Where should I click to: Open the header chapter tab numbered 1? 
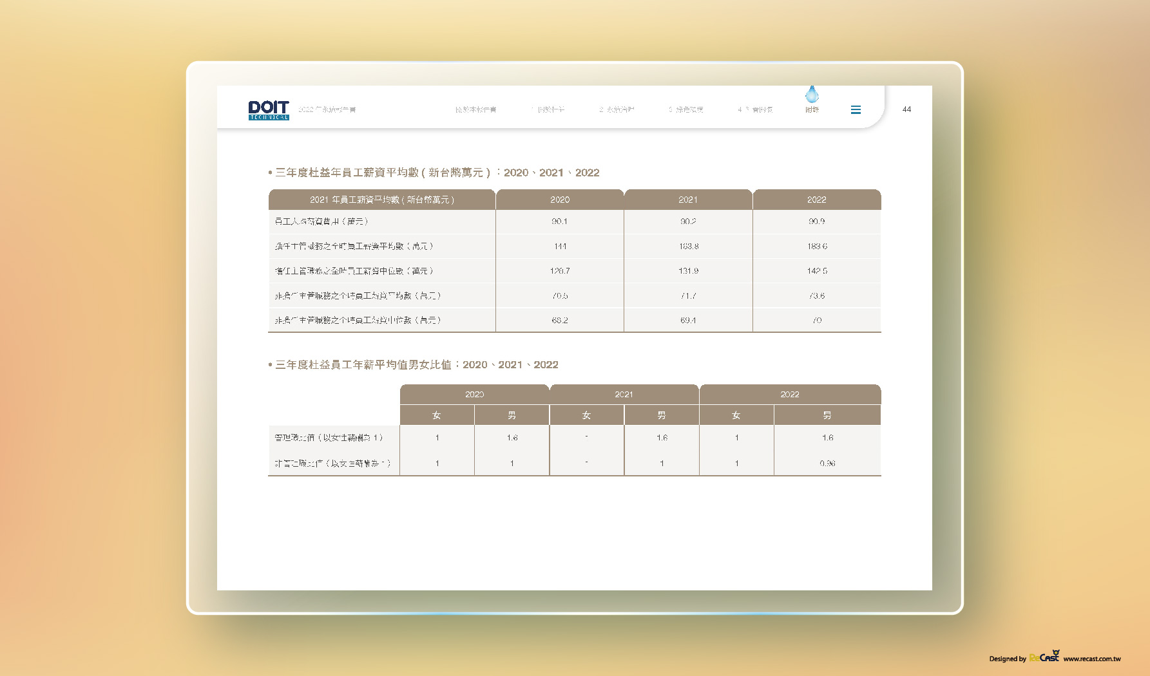(x=548, y=109)
